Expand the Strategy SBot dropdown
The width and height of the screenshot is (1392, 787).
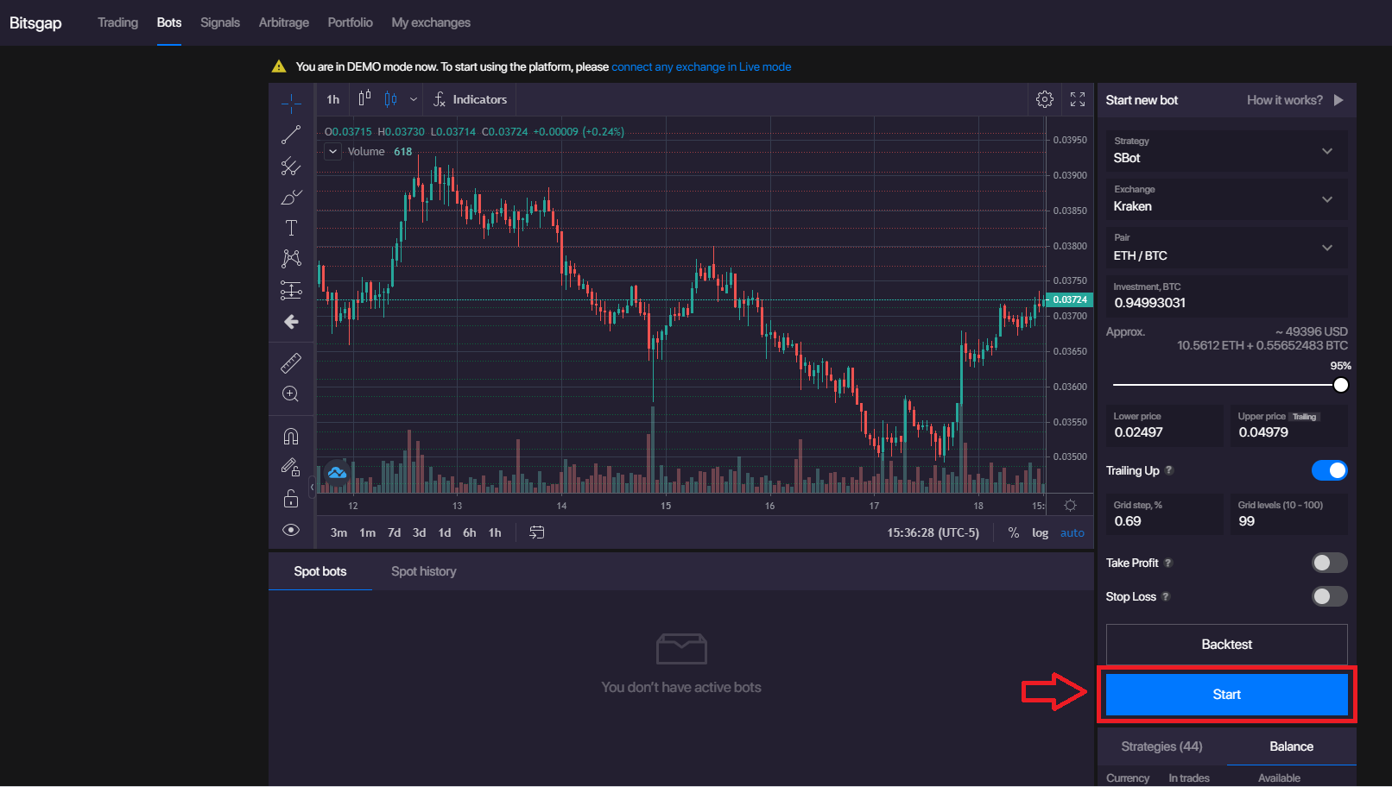[x=1226, y=151]
